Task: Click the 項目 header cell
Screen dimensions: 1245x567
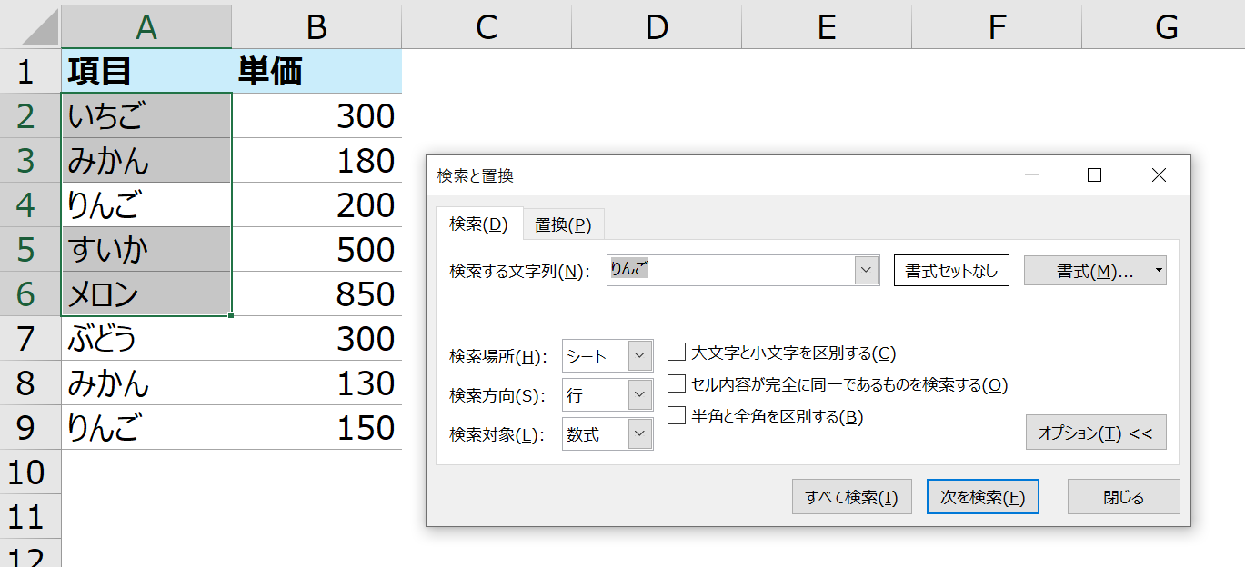Action: click(146, 71)
